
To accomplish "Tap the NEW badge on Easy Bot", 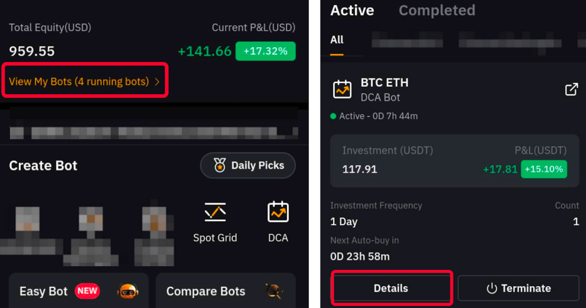I will click(87, 291).
